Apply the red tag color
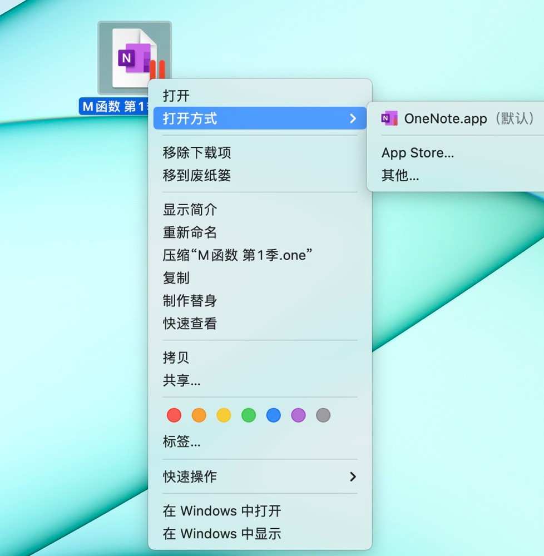Viewport: 544px width, 556px height. 174,415
